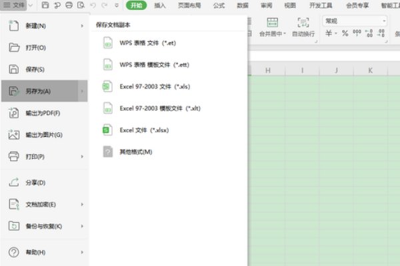Open the 页面布局 ribbon tab
This screenshot has width=400, height=266.
click(189, 5)
